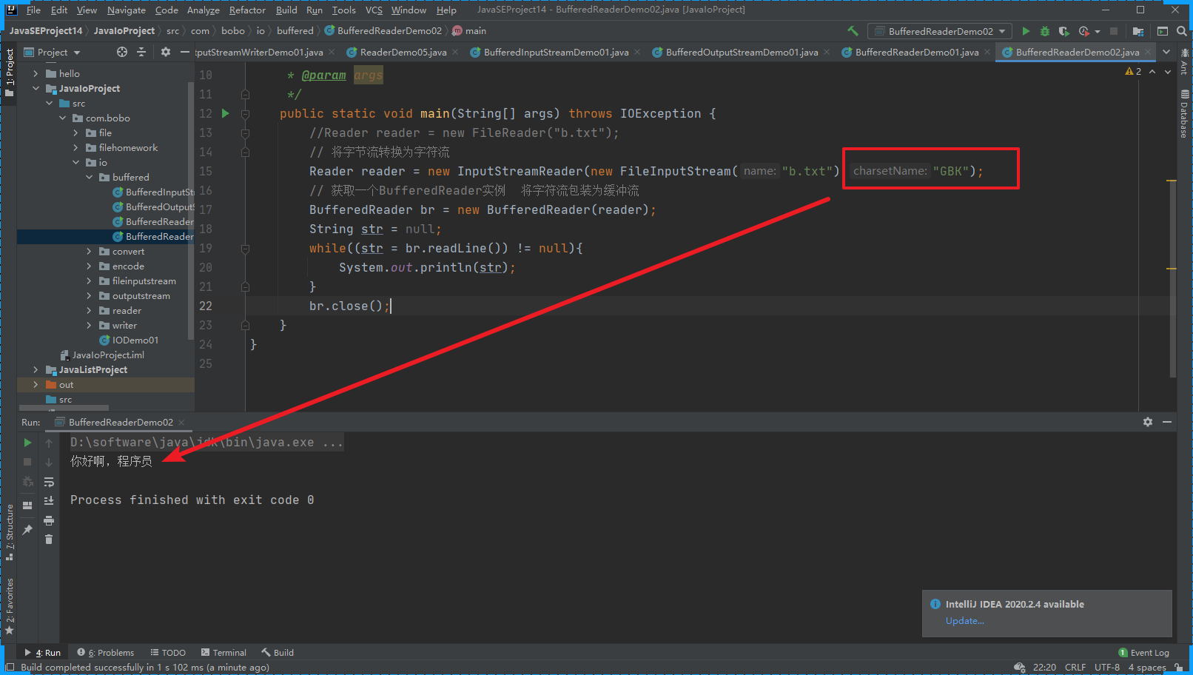Screen dimensions: 1193x675
Task: Click Update... link in IDEA notification
Action: click(x=965, y=621)
